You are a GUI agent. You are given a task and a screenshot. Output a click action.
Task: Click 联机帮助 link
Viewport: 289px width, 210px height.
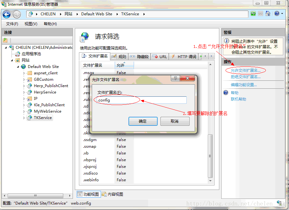pos(238,99)
